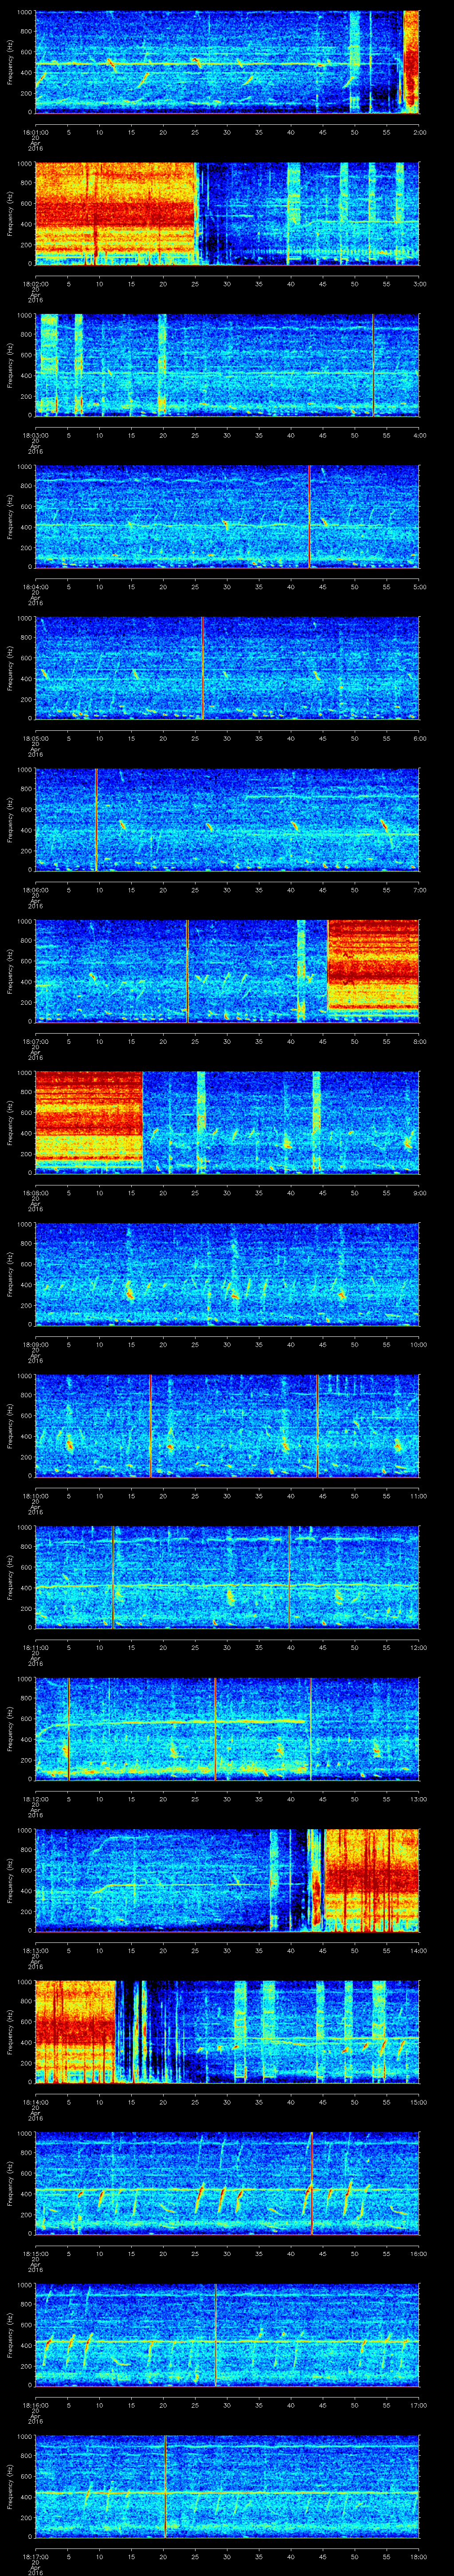Click the 18:13:00 start time label

pos(35,1950)
